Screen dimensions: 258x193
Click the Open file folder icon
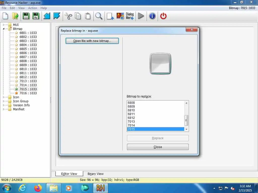click(x=15, y=16)
